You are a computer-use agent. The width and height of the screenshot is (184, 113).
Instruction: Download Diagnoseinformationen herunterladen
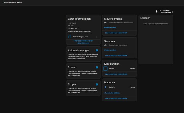[83, 42]
